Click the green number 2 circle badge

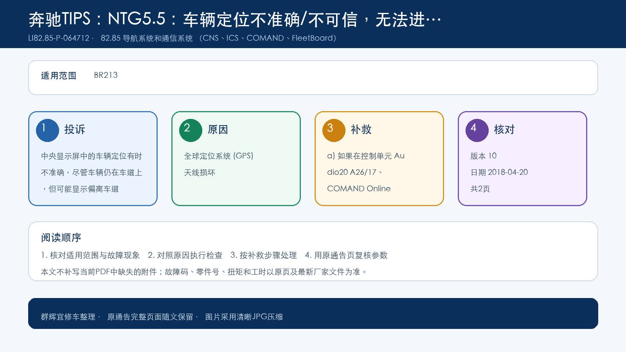point(191,130)
